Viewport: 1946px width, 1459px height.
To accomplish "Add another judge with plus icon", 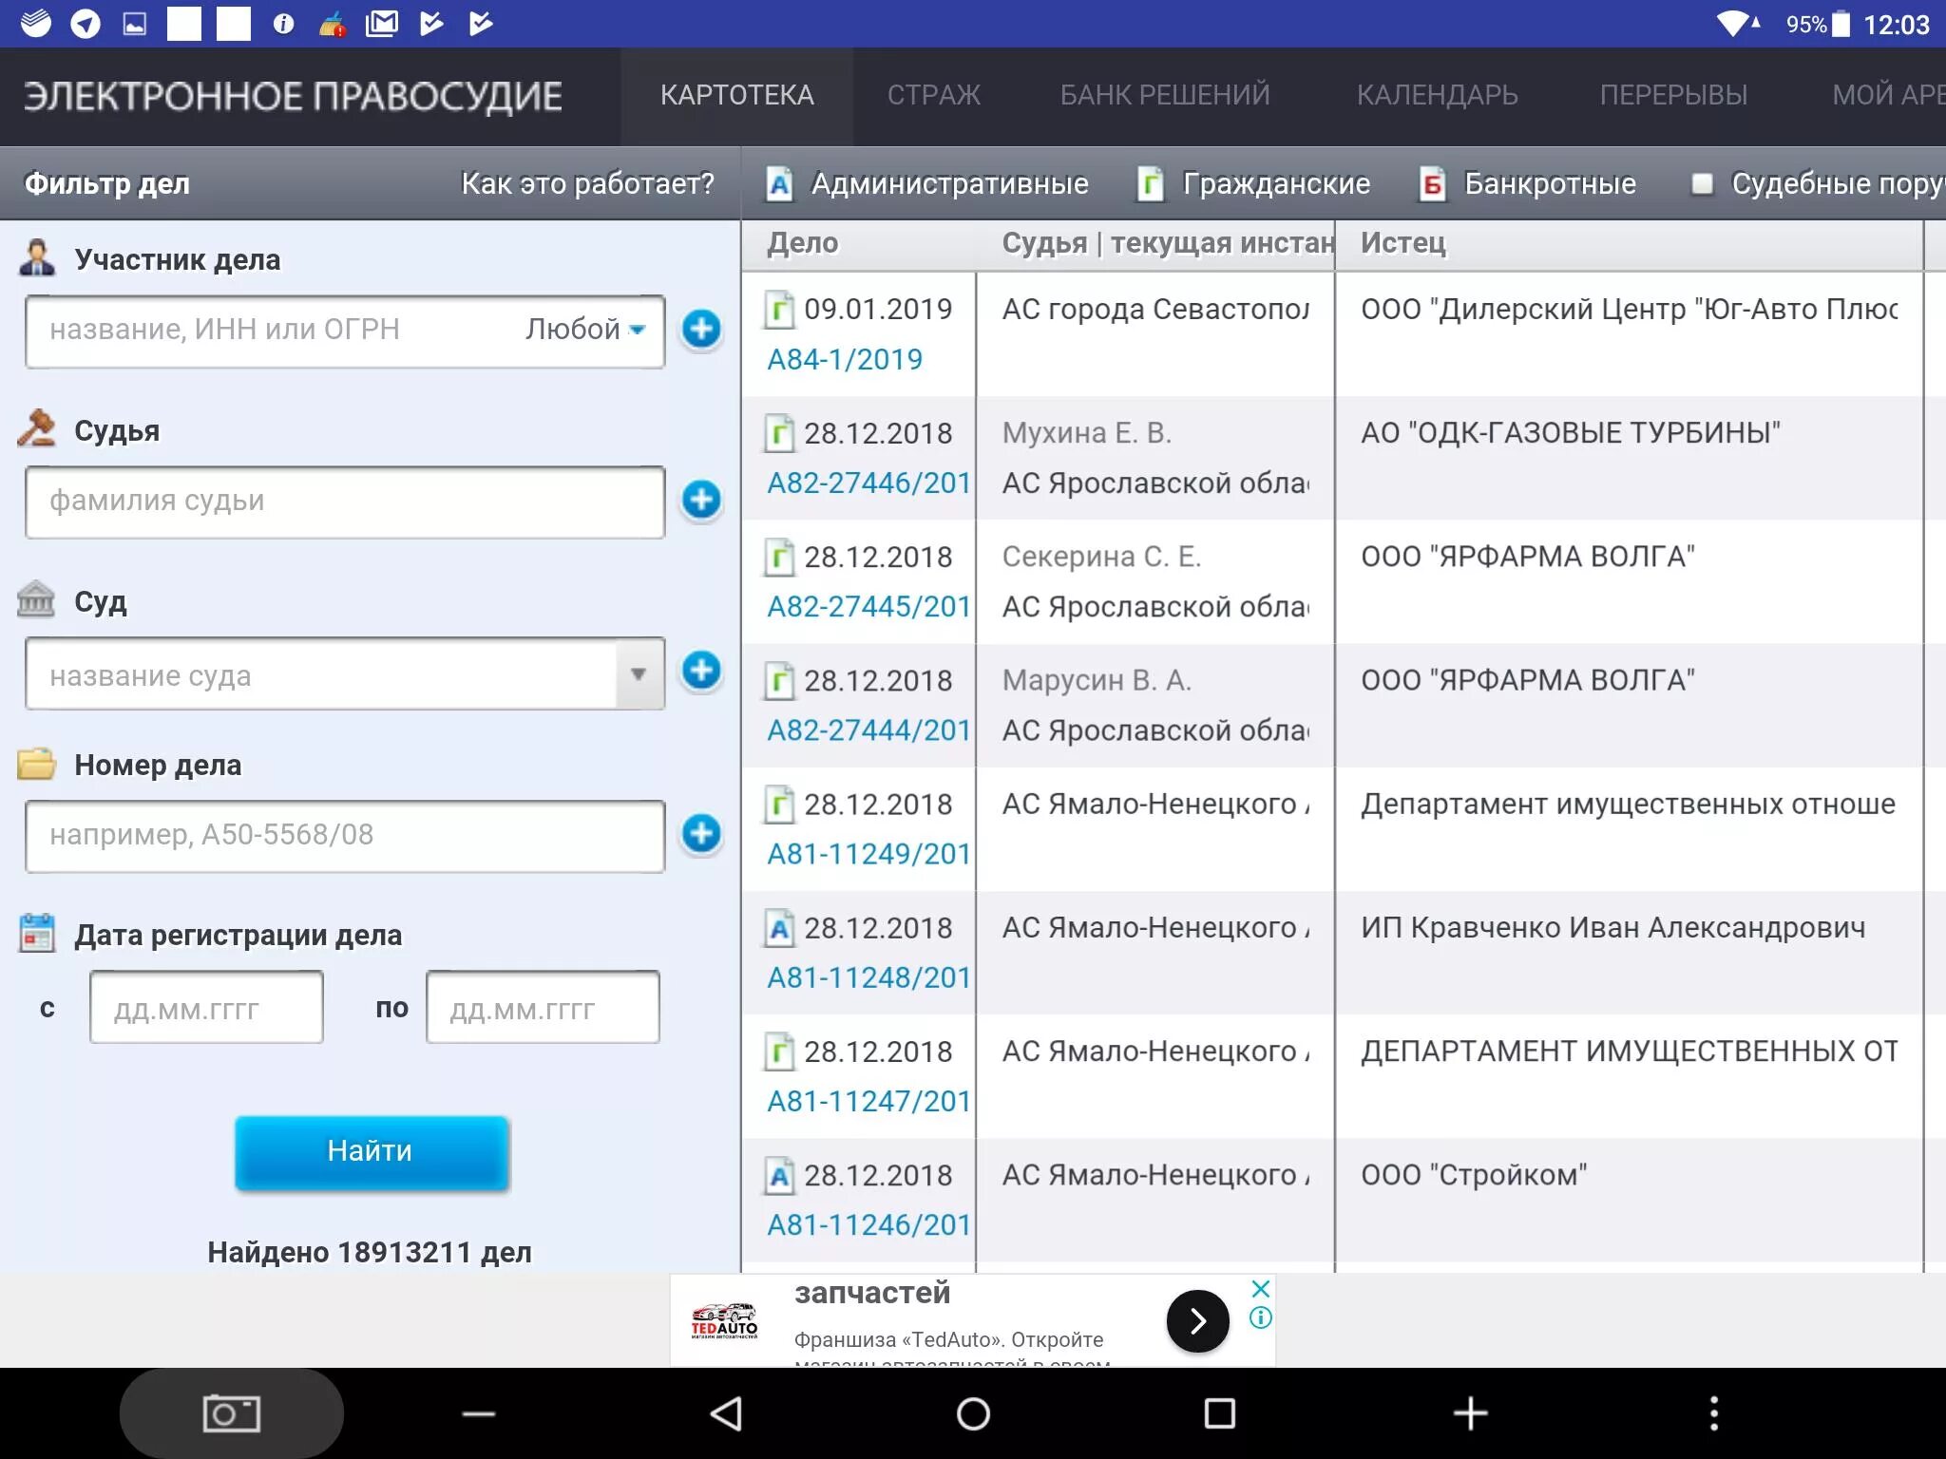I will (x=701, y=500).
